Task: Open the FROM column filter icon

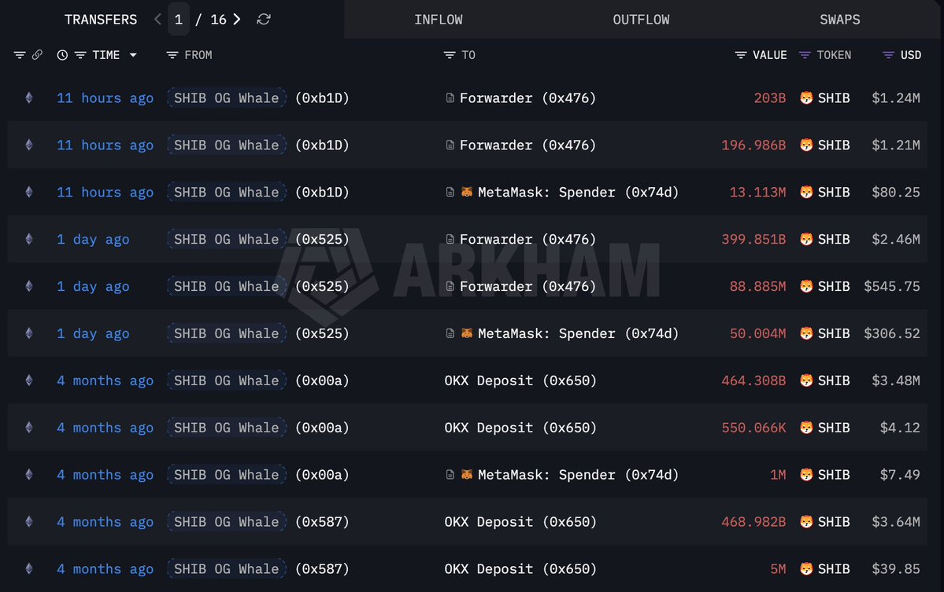Action: tap(172, 55)
